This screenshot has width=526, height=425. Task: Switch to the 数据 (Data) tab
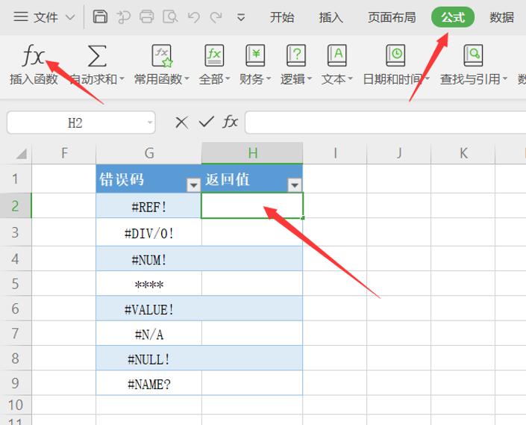pyautogui.click(x=502, y=17)
